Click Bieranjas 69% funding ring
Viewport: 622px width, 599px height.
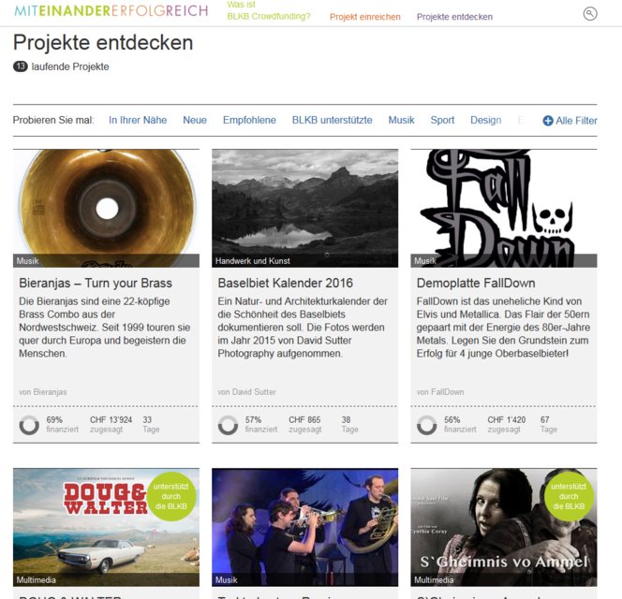[29, 425]
